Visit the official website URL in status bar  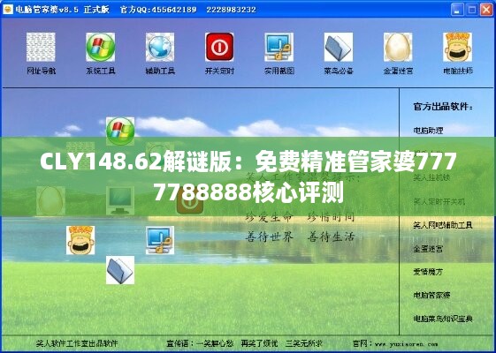(x=406, y=344)
